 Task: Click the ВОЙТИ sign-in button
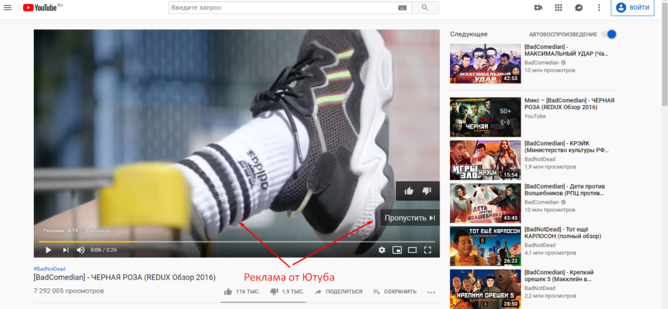tap(632, 8)
